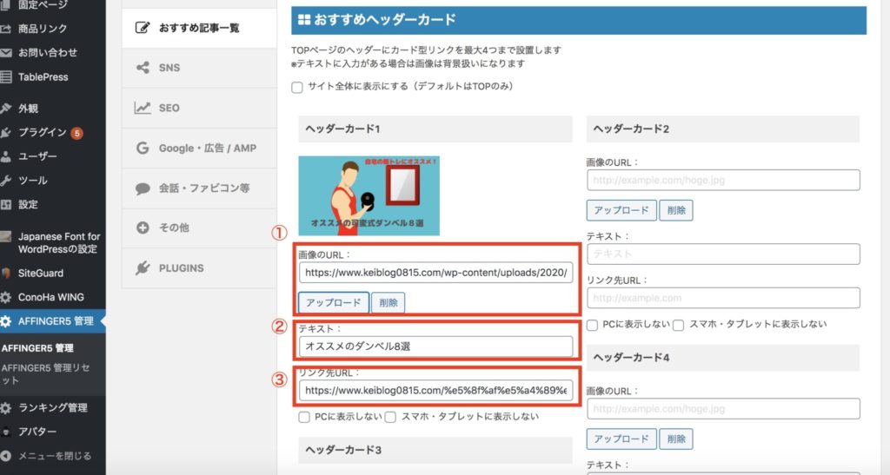890x475 pixels.
Task: Click header card 1 テキスト field
Action: point(436,346)
